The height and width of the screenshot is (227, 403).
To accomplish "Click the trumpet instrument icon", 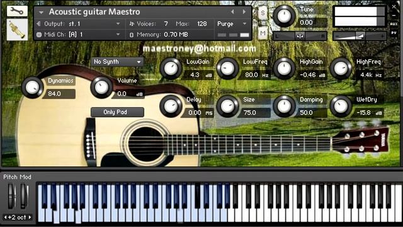I will [x=17, y=30].
